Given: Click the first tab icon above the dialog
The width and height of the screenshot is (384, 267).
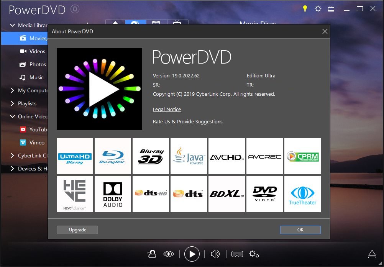Looking at the screenshot, I should [115, 22].
